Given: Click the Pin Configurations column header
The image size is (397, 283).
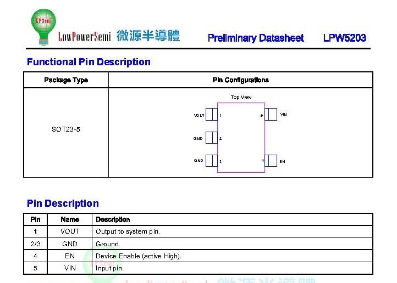Looking at the screenshot, I should pos(240,80).
